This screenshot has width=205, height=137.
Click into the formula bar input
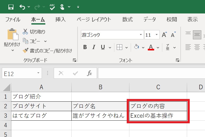152,73
